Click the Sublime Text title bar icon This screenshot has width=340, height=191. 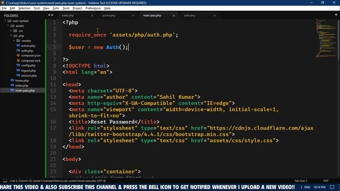3,3
